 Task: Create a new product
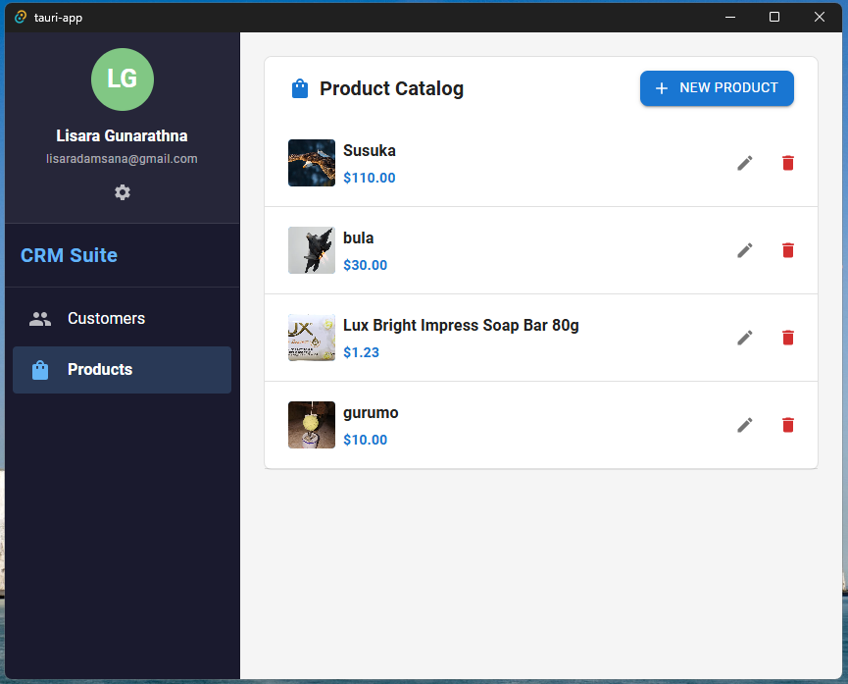pyautogui.click(x=717, y=88)
